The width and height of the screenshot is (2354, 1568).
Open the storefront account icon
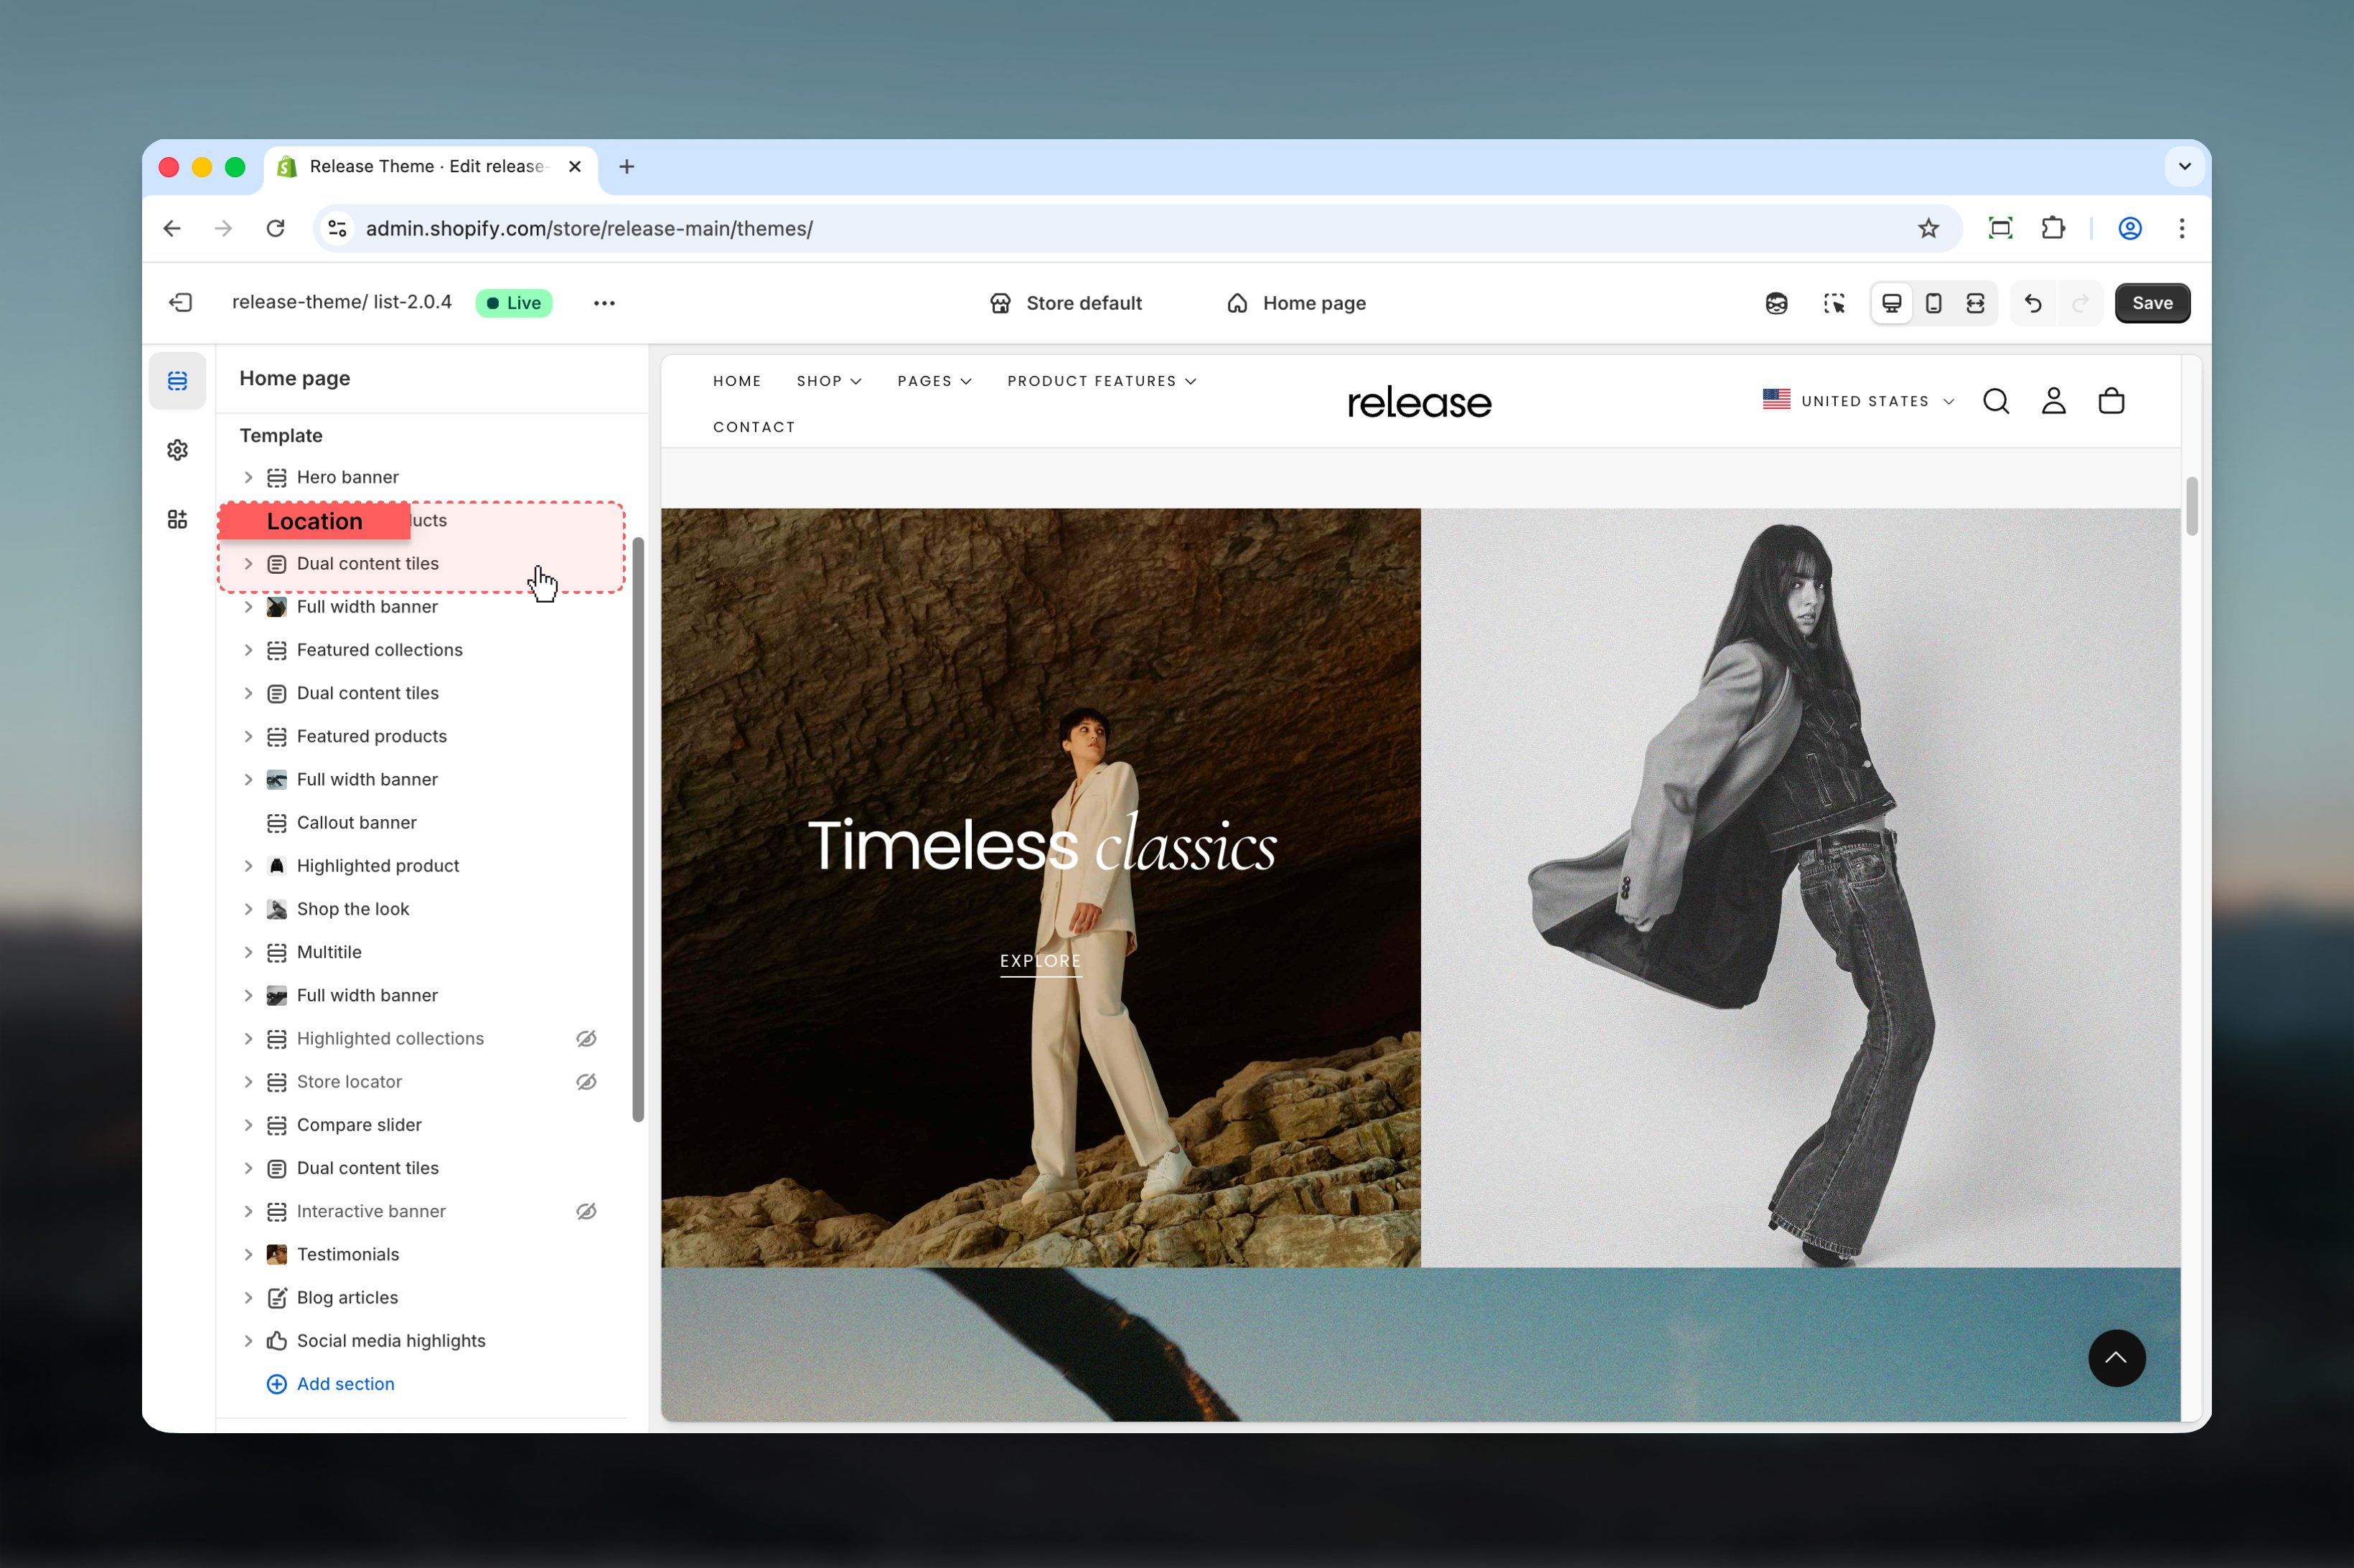2054,401
